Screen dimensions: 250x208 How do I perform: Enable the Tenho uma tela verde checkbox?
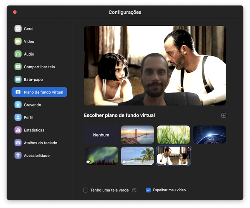[86, 190]
